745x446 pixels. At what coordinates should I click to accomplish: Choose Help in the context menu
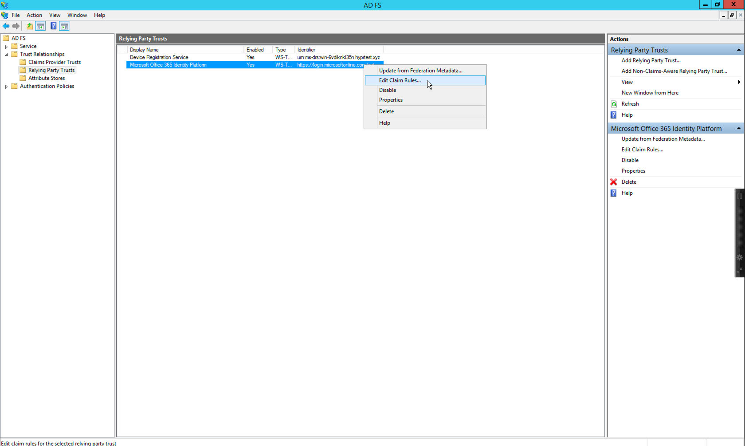tap(425, 123)
